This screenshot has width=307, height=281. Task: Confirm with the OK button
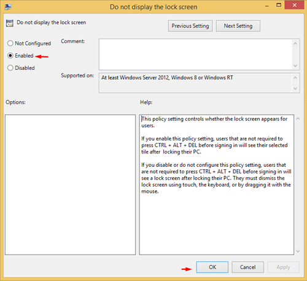pos(212,267)
